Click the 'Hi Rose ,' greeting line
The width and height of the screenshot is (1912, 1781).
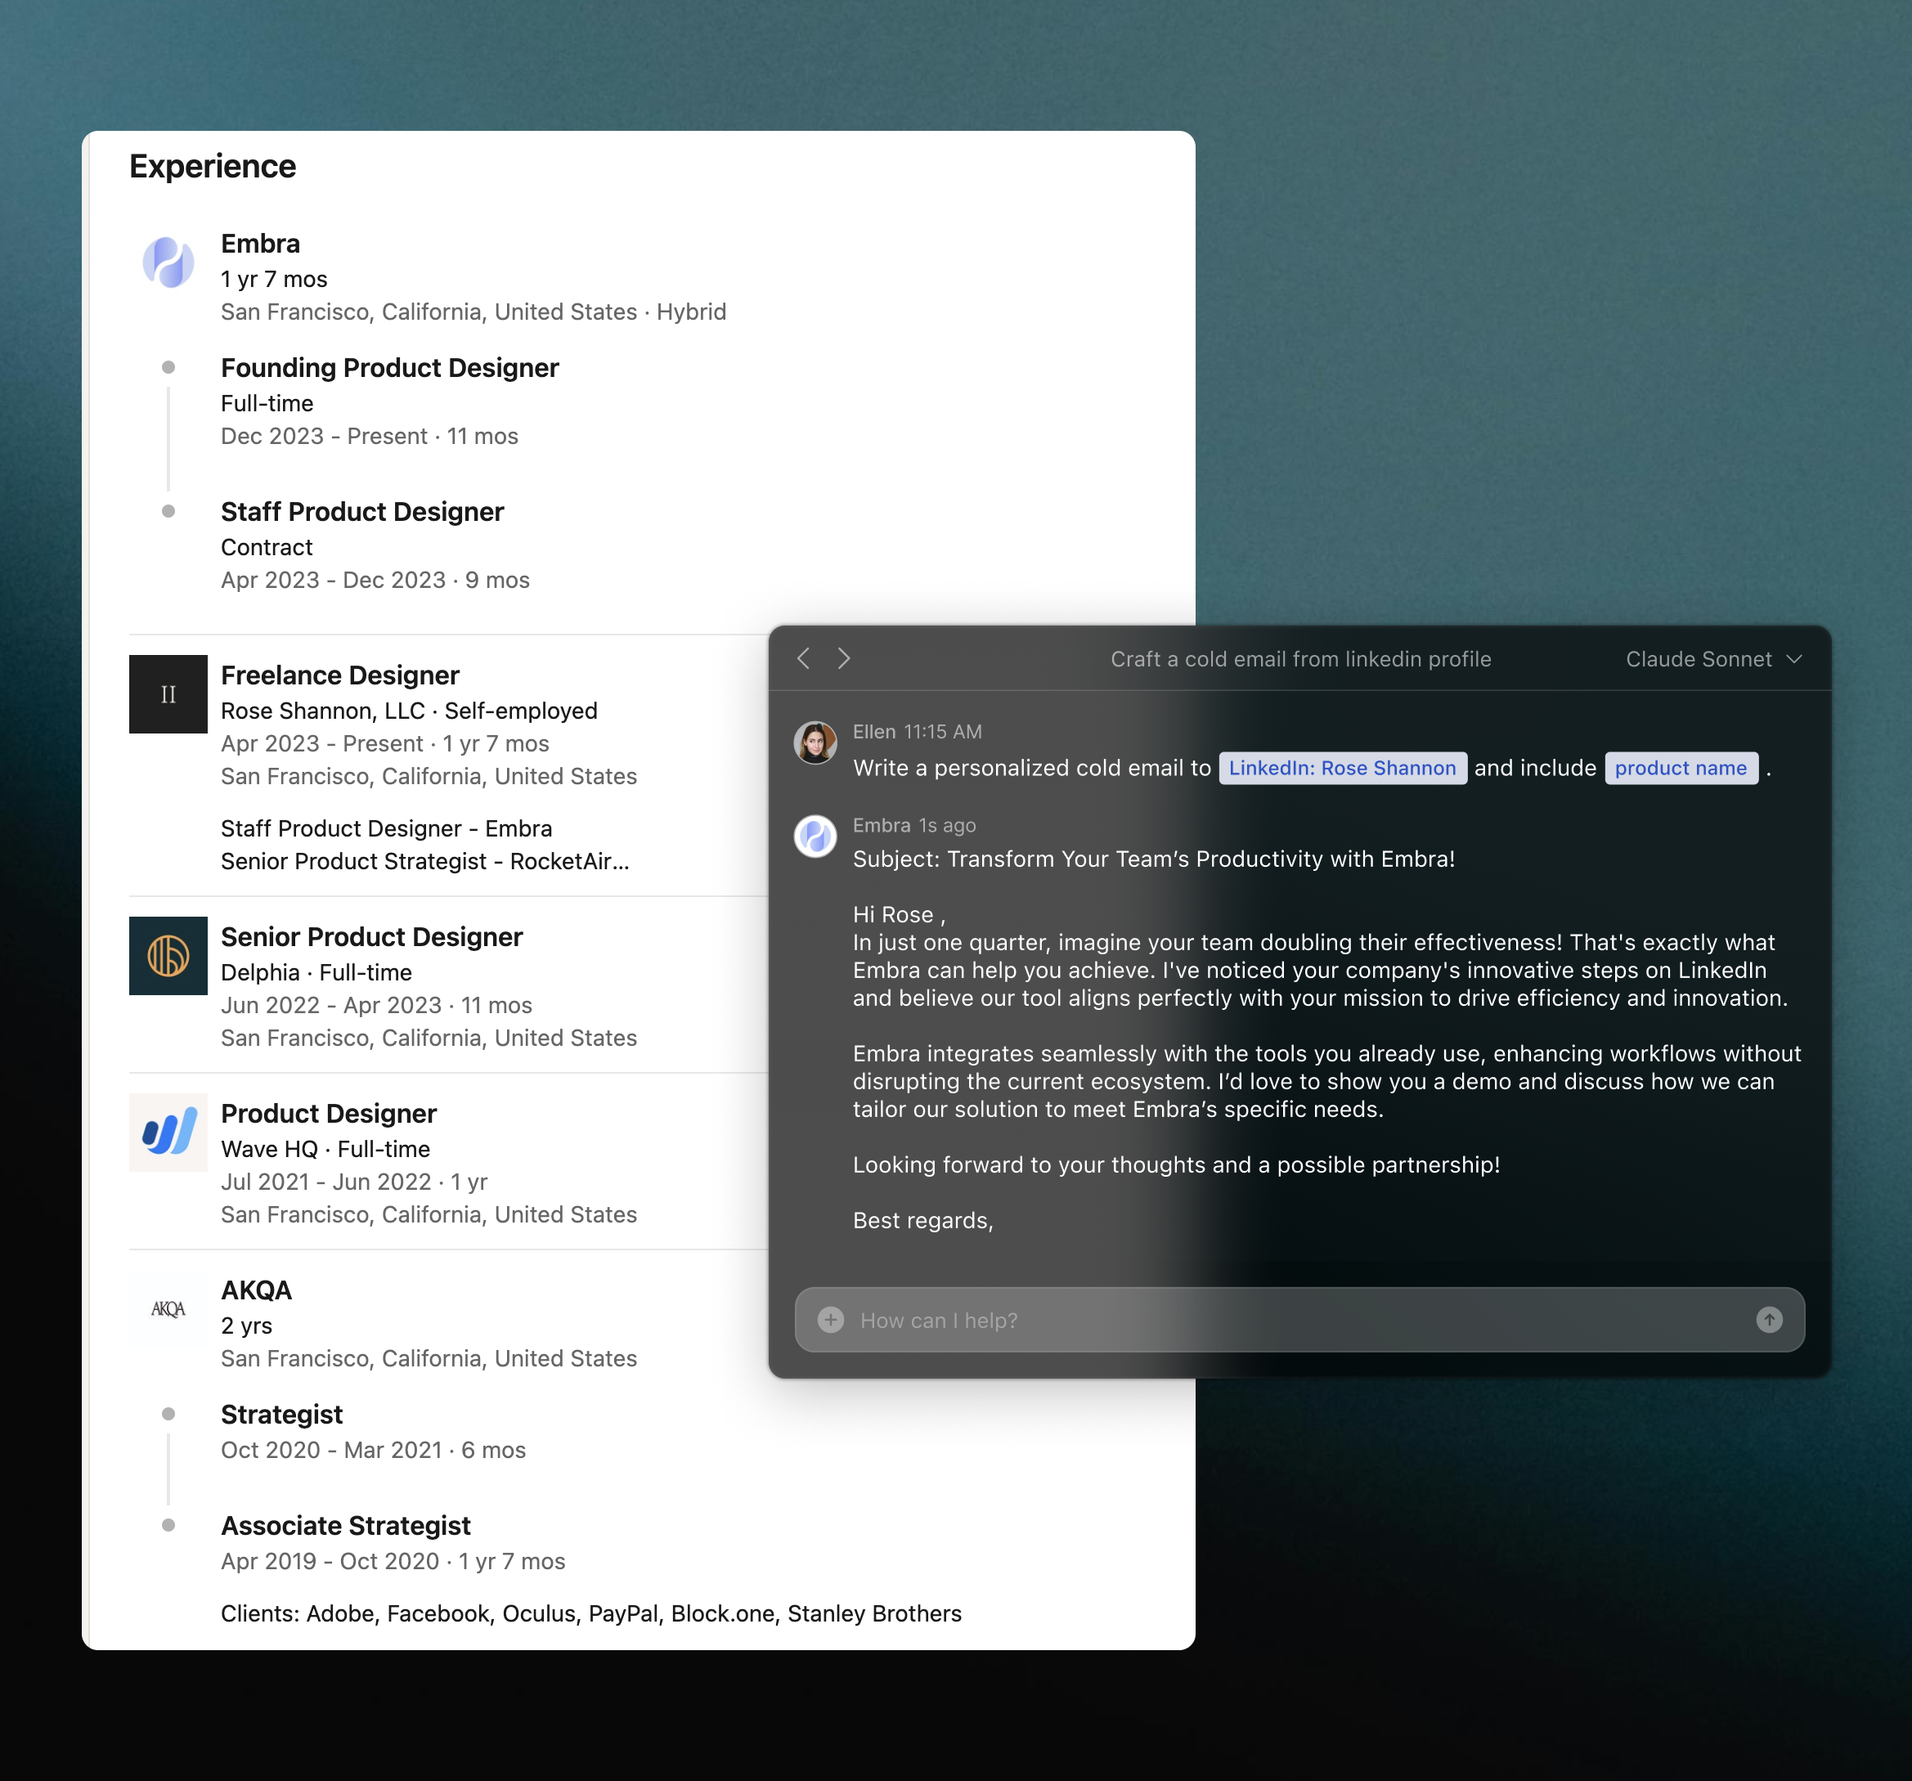(900, 916)
